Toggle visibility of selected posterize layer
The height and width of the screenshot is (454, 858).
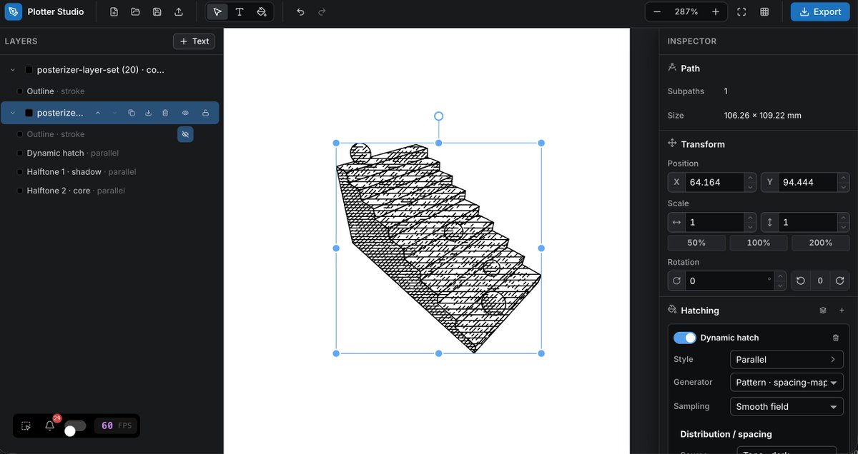(185, 113)
